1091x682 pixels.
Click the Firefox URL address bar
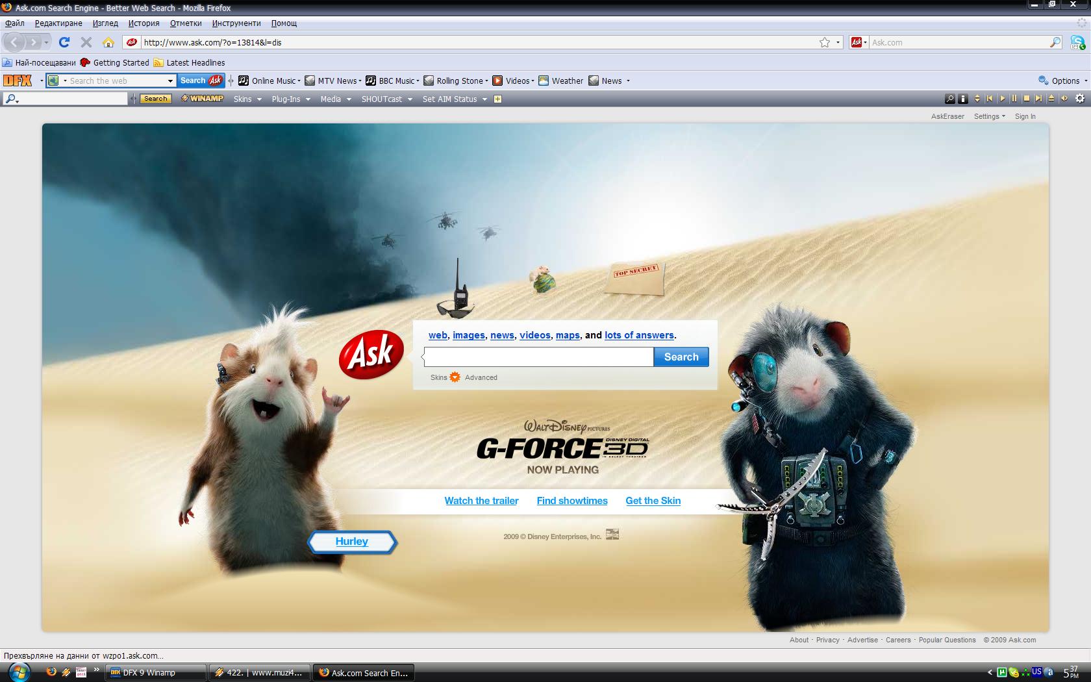(481, 42)
